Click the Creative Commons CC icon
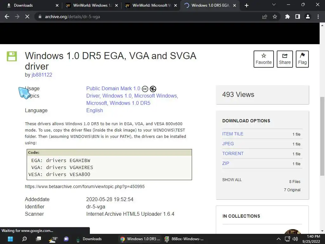This screenshot has width=325, height=244. click(145, 89)
